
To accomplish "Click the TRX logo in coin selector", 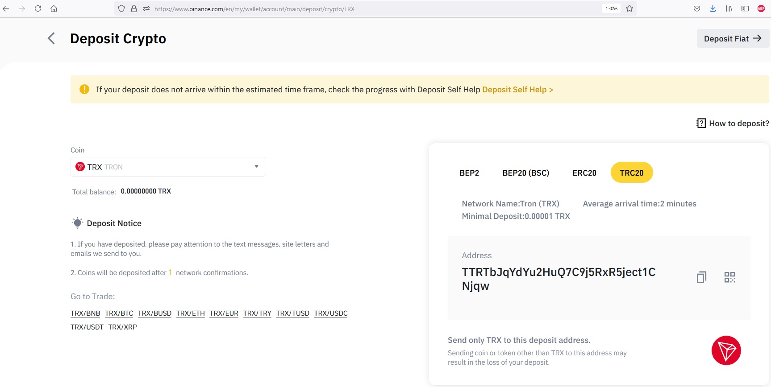I will (x=80, y=167).
